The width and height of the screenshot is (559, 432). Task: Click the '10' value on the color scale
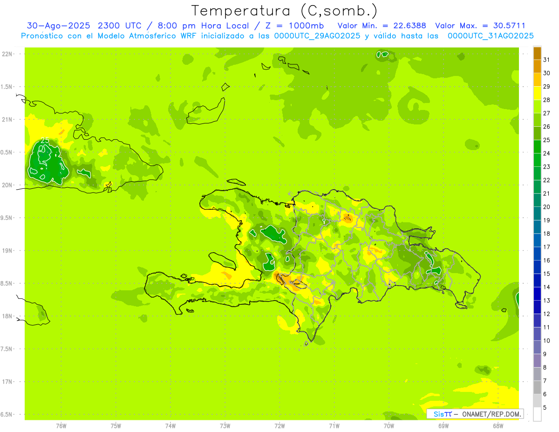coord(546,341)
